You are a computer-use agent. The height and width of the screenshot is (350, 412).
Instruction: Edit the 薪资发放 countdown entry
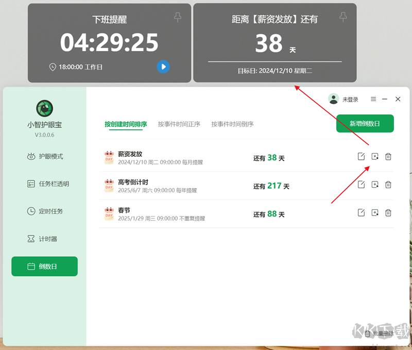click(x=361, y=156)
